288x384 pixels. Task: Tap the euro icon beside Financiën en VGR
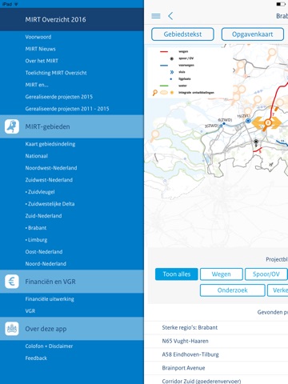click(x=12, y=282)
